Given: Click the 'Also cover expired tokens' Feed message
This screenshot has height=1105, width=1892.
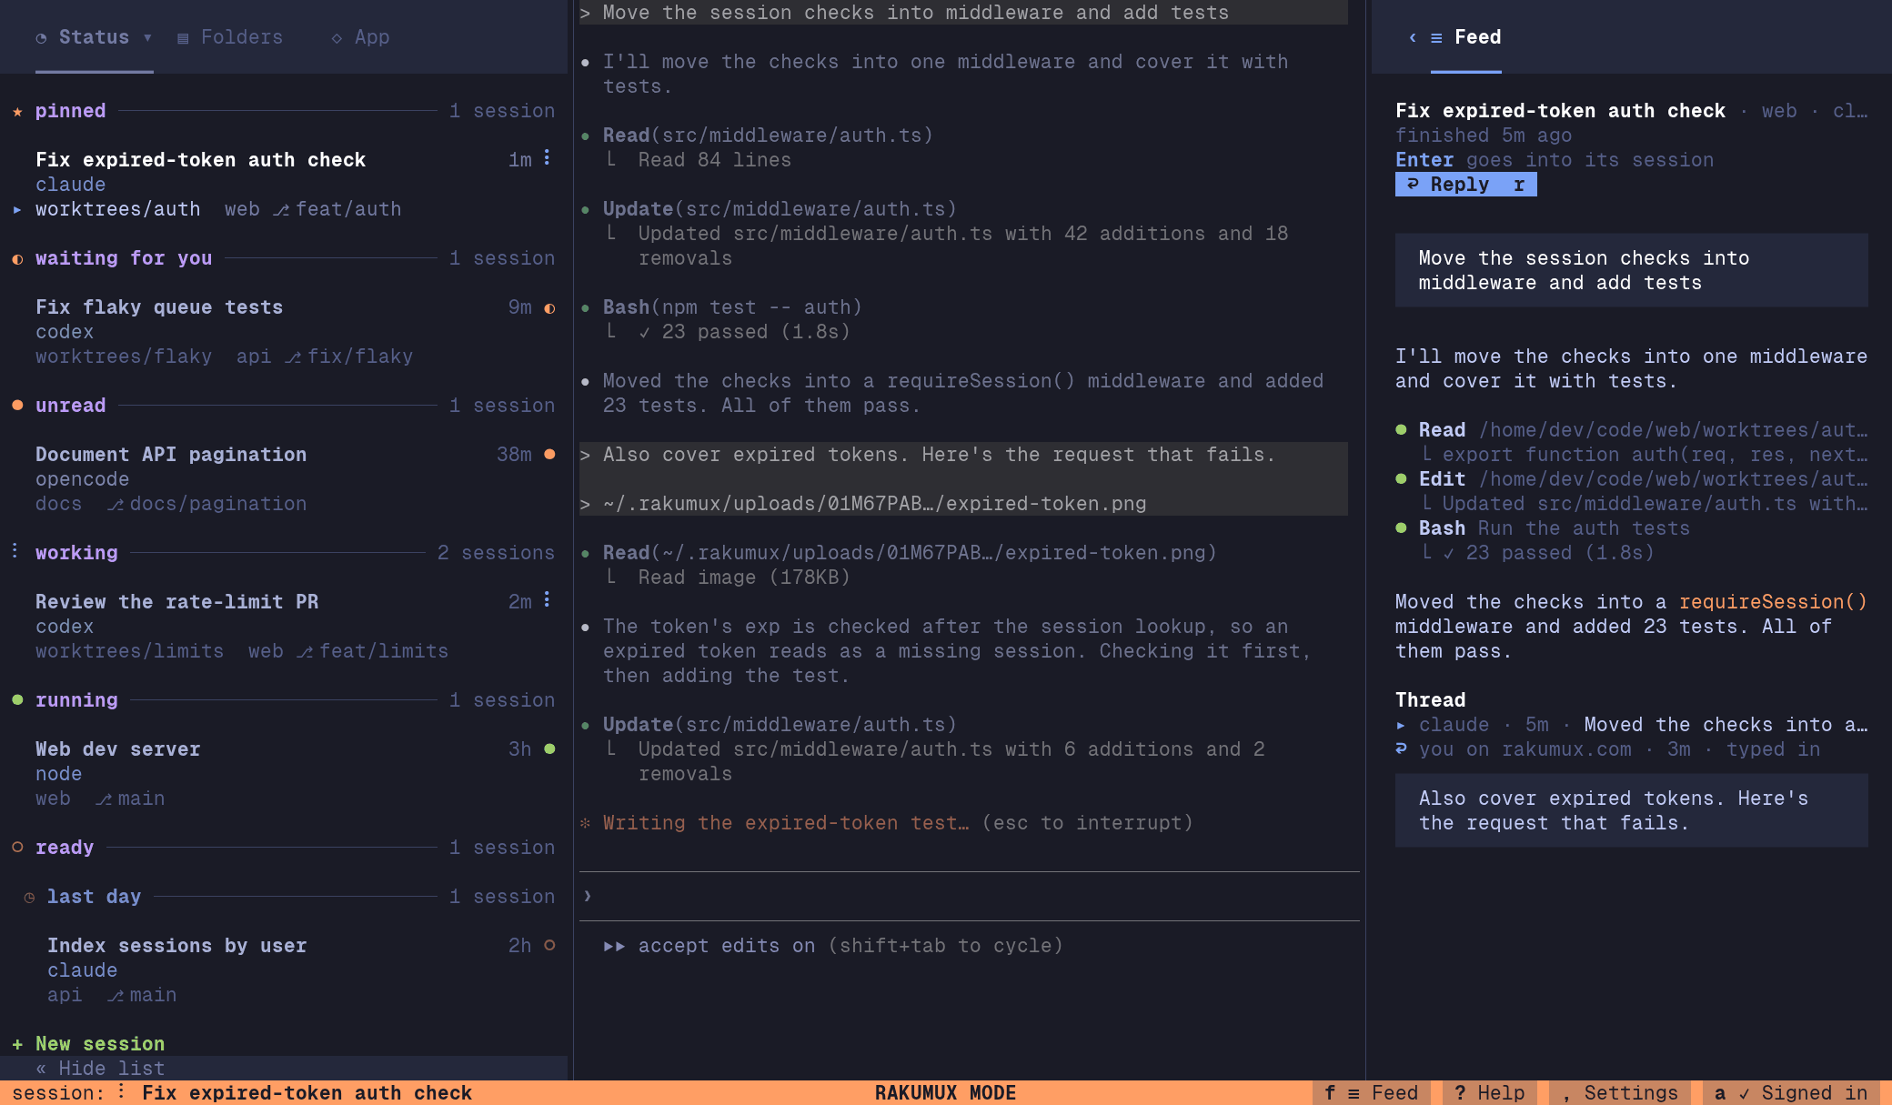Looking at the screenshot, I should pyautogui.click(x=1632, y=810).
